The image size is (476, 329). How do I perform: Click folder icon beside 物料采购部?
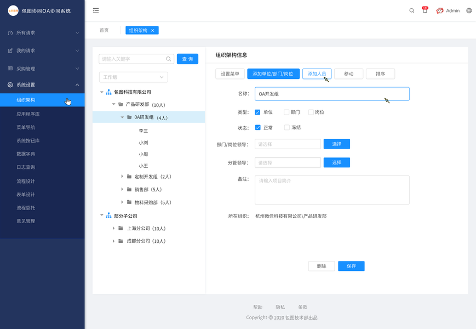click(129, 202)
